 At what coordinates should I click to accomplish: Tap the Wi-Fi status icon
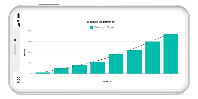click(x=19, y=21)
